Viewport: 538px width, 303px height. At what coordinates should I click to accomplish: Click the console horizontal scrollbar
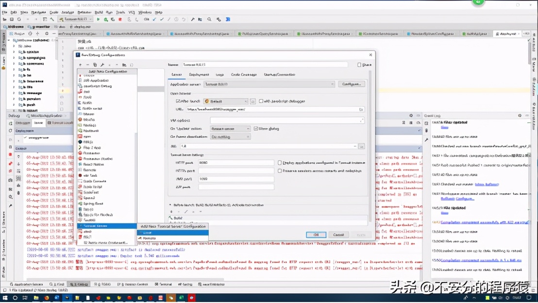(x=125, y=280)
